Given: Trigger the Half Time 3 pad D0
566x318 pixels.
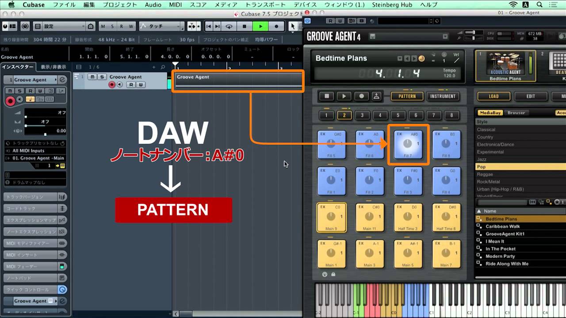Looking at the screenshot, I should coord(408,217).
